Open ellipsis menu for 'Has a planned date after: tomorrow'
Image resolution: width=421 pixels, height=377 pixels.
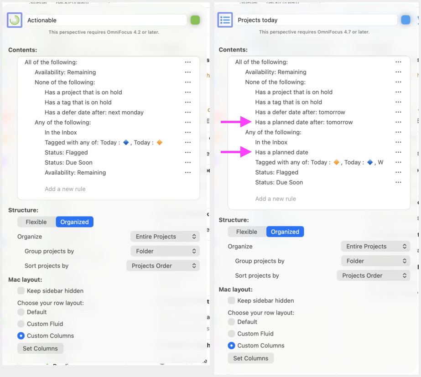point(398,122)
